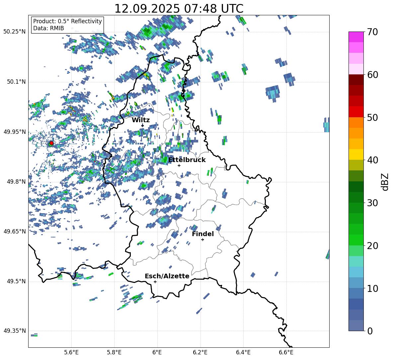This screenshot has height=359, width=393.
Task: Click the 6.4°E longitude label
Action: 243,352
